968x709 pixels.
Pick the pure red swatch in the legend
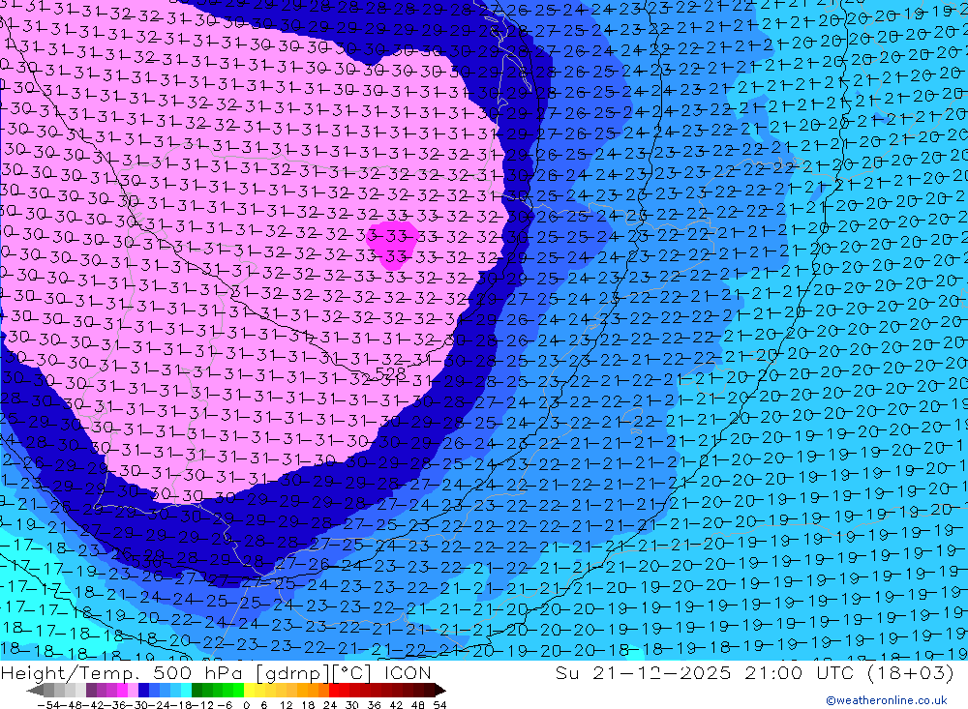[334, 691]
